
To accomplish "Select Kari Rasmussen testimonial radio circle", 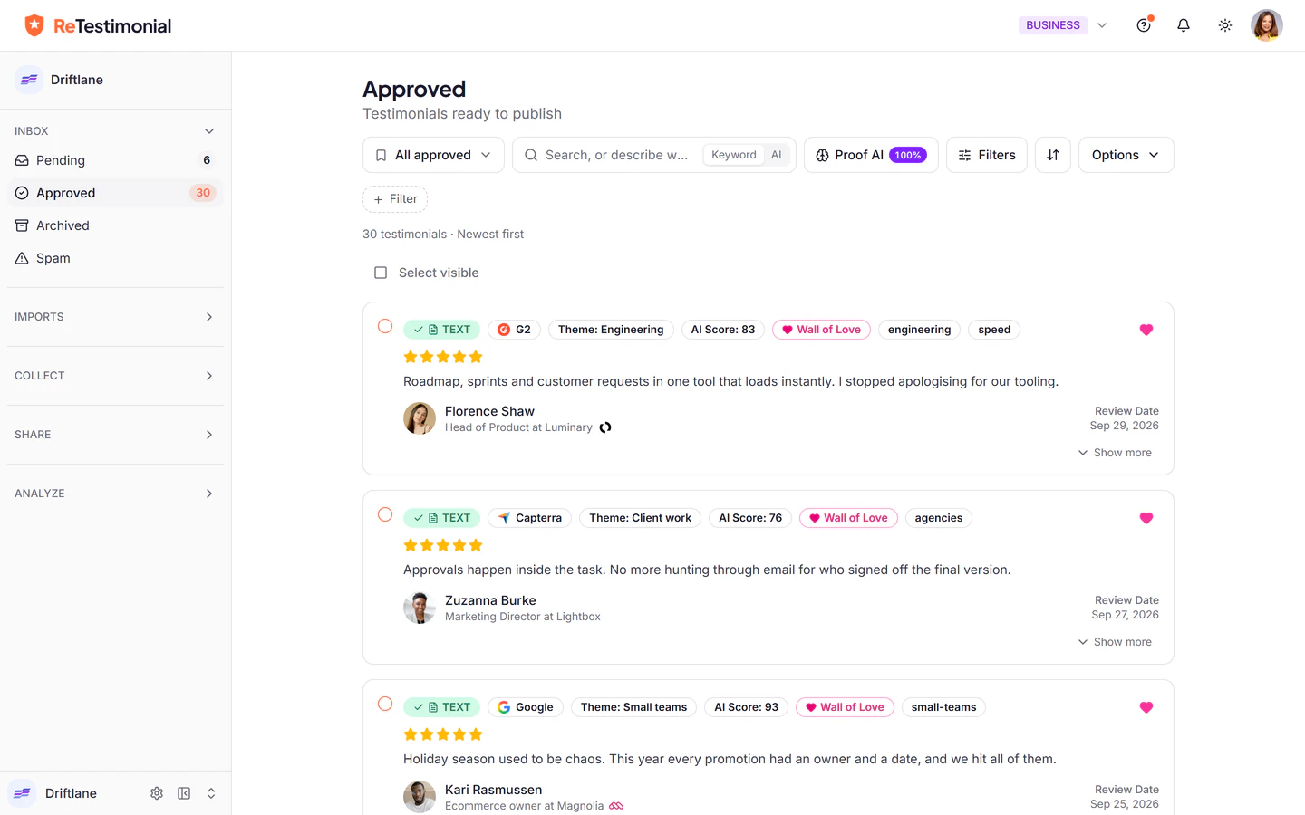I will point(385,704).
